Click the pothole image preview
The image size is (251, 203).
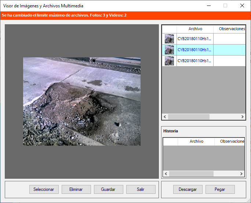[x=82, y=101]
